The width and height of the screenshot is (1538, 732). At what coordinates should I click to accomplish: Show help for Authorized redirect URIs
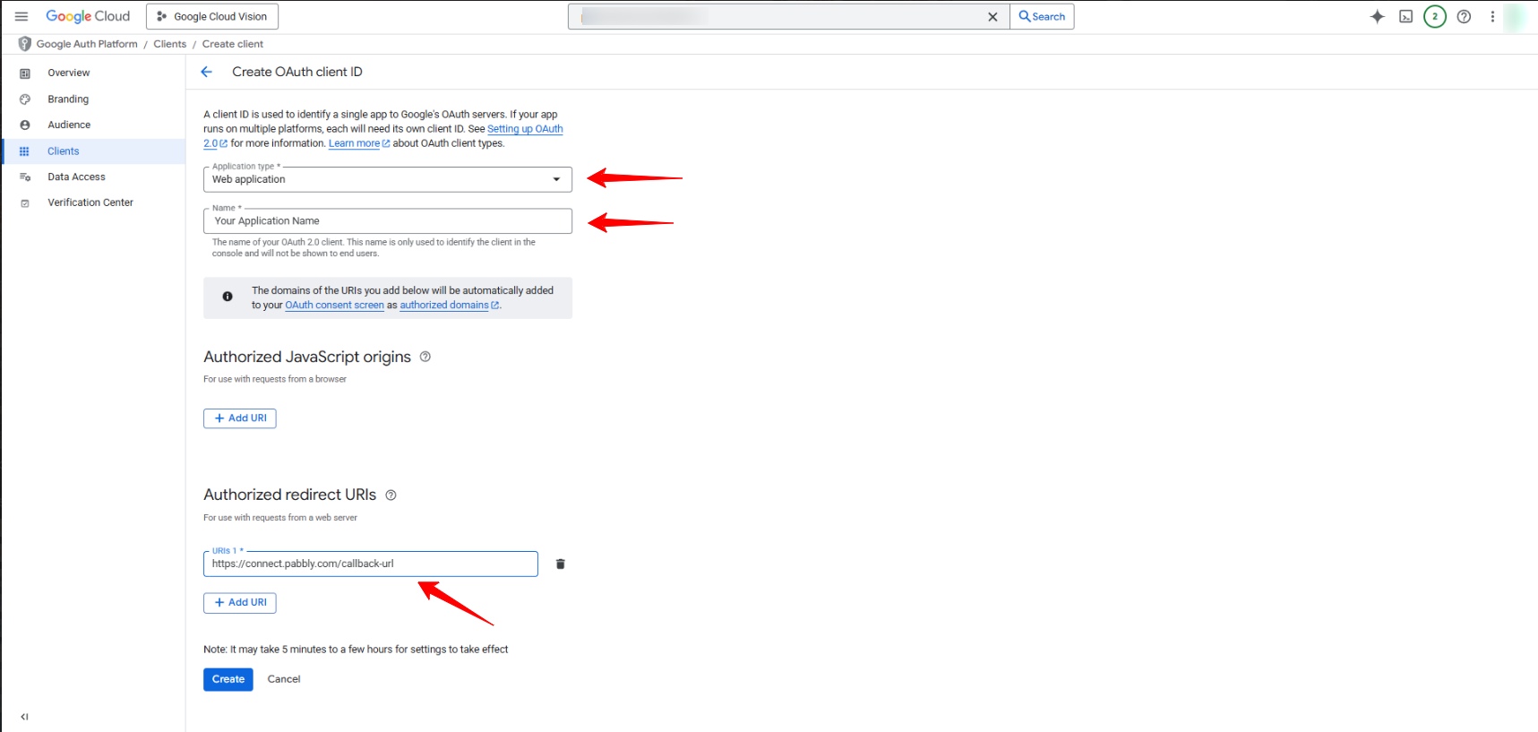(391, 495)
